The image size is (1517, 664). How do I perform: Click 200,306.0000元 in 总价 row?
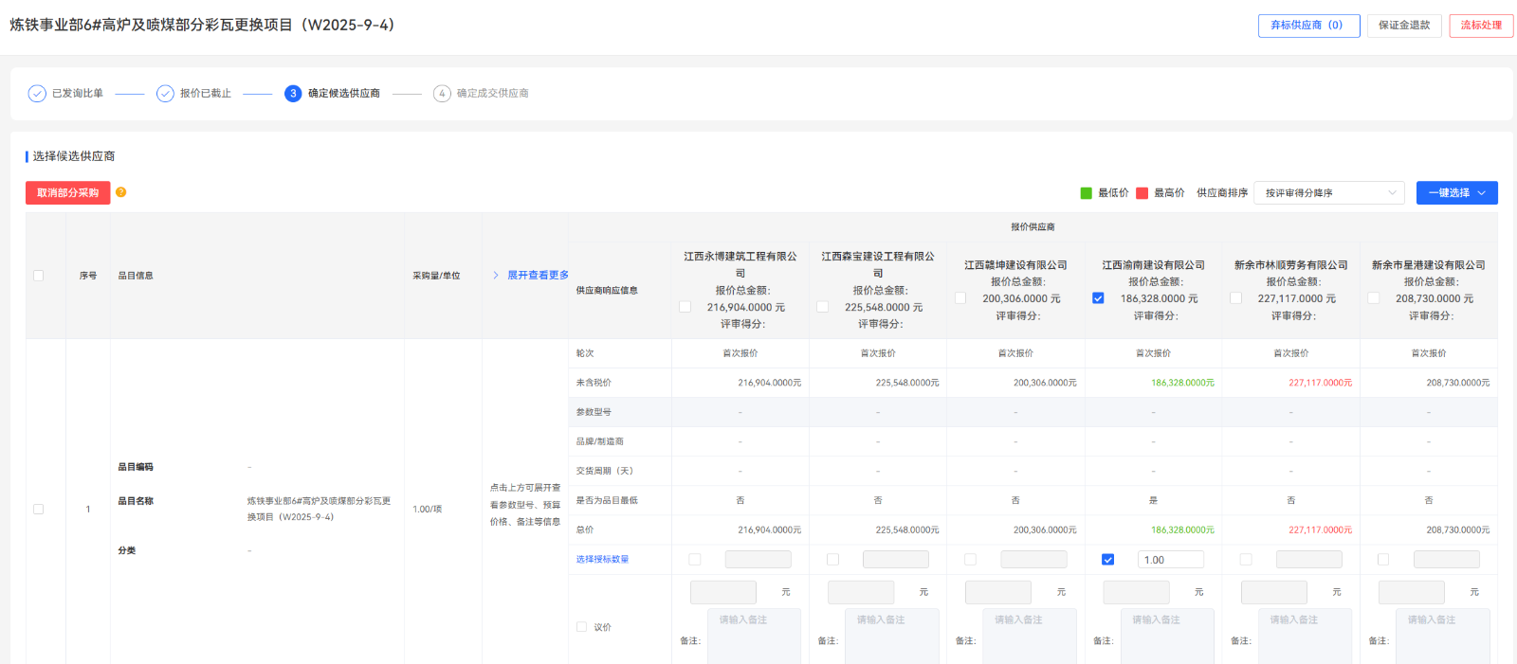pyautogui.click(x=1045, y=529)
